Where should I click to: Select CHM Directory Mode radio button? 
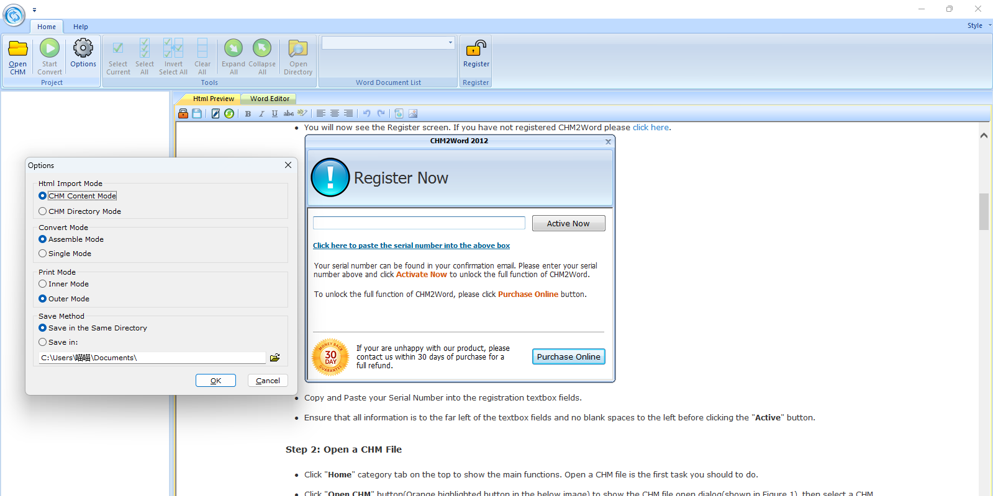point(43,211)
